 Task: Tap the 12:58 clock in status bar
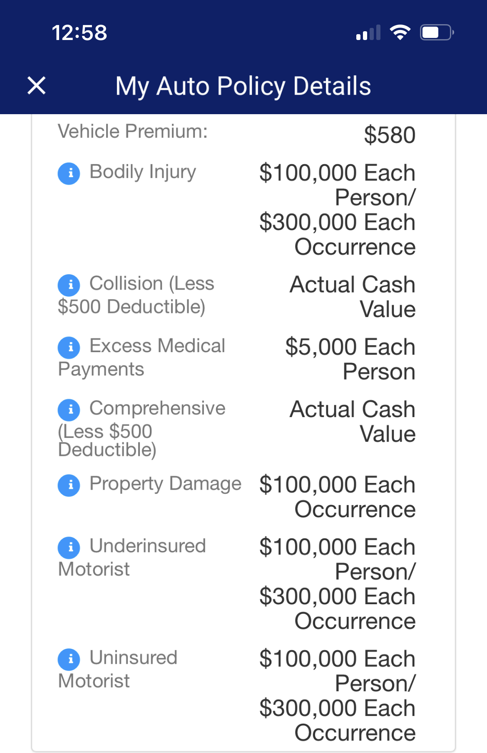coord(80,33)
